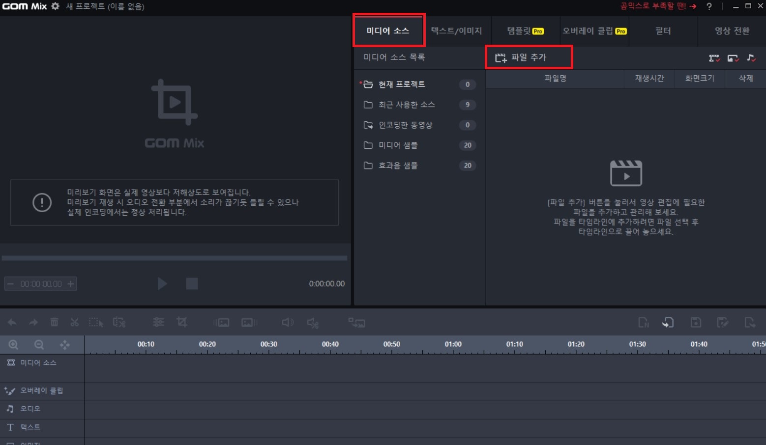Click the save project floppy icon
The image size is (766, 445).
click(x=696, y=322)
